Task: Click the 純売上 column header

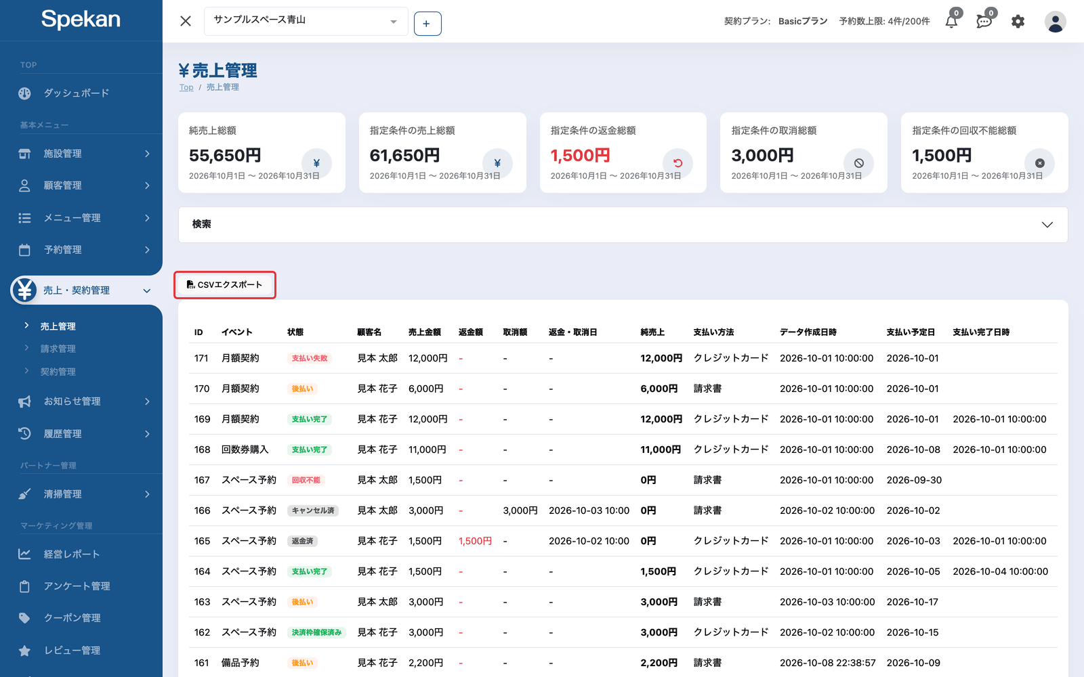Action: [652, 332]
